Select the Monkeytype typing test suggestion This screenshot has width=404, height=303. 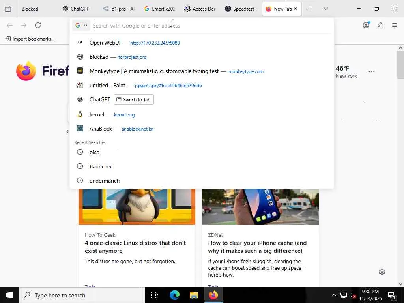coord(202,71)
